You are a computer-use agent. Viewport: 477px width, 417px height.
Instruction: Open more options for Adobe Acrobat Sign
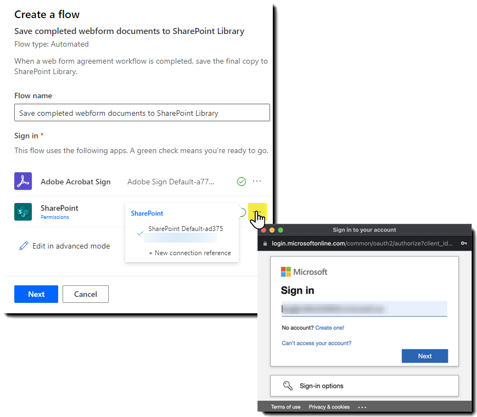pyautogui.click(x=257, y=181)
